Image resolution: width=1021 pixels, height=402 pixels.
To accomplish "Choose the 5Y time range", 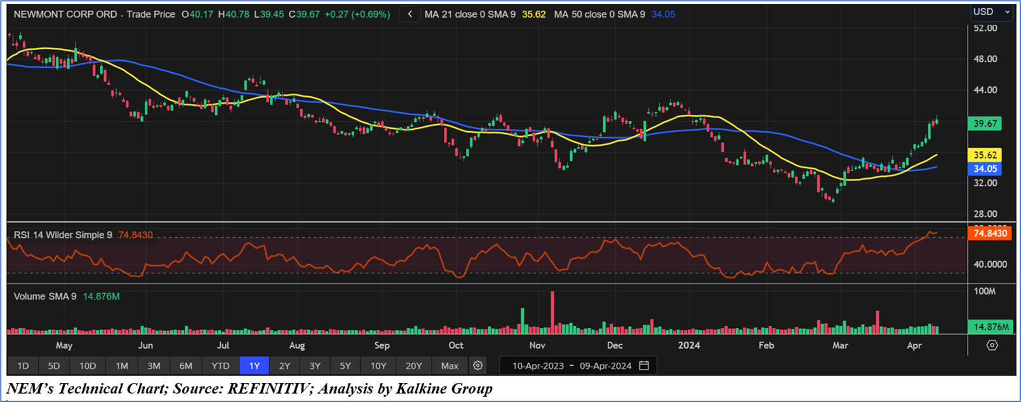I will coord(345,366).
